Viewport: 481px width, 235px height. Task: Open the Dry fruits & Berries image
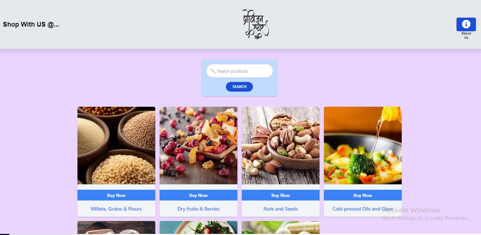click(199, 146)
